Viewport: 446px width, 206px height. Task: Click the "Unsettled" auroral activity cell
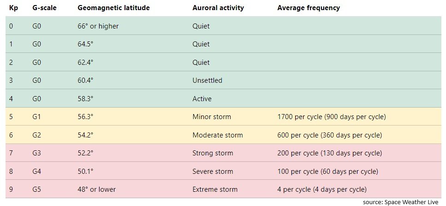[207, 80]
